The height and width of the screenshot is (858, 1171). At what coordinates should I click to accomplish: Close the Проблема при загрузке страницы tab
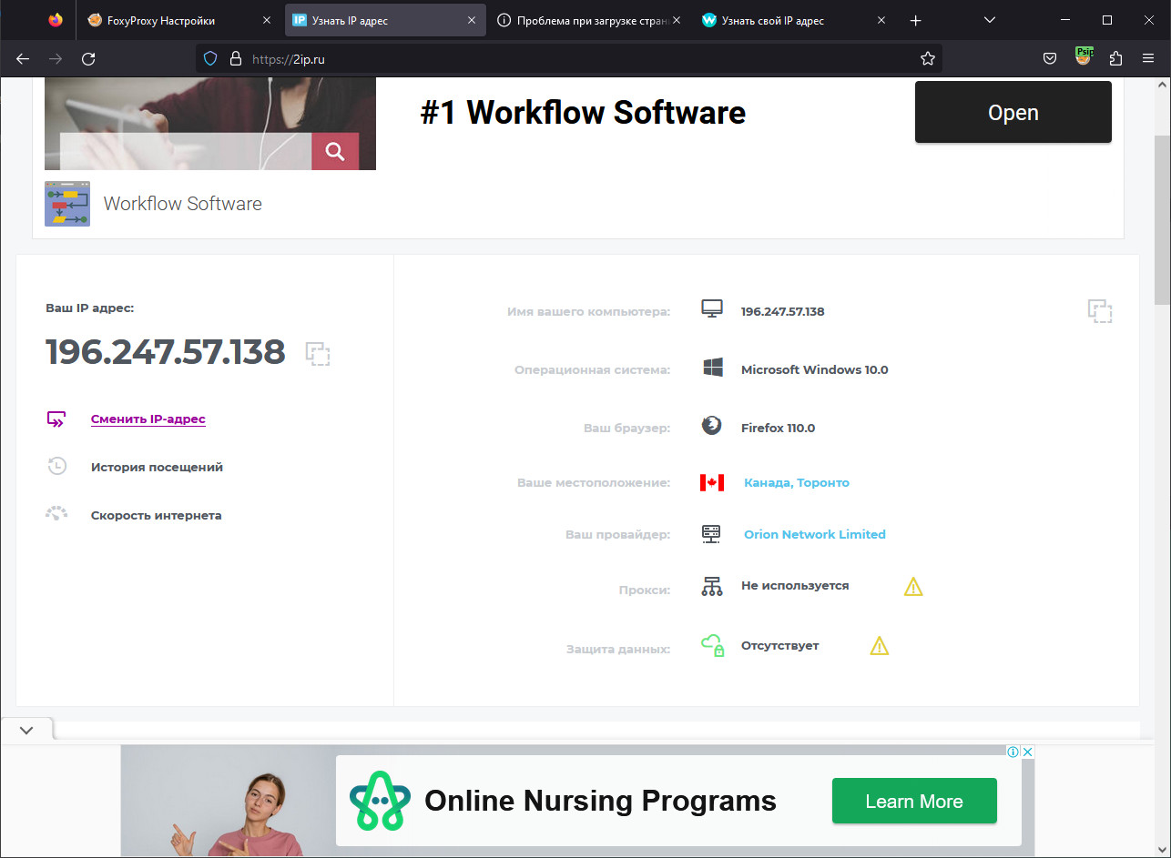(x=676, y=20)
